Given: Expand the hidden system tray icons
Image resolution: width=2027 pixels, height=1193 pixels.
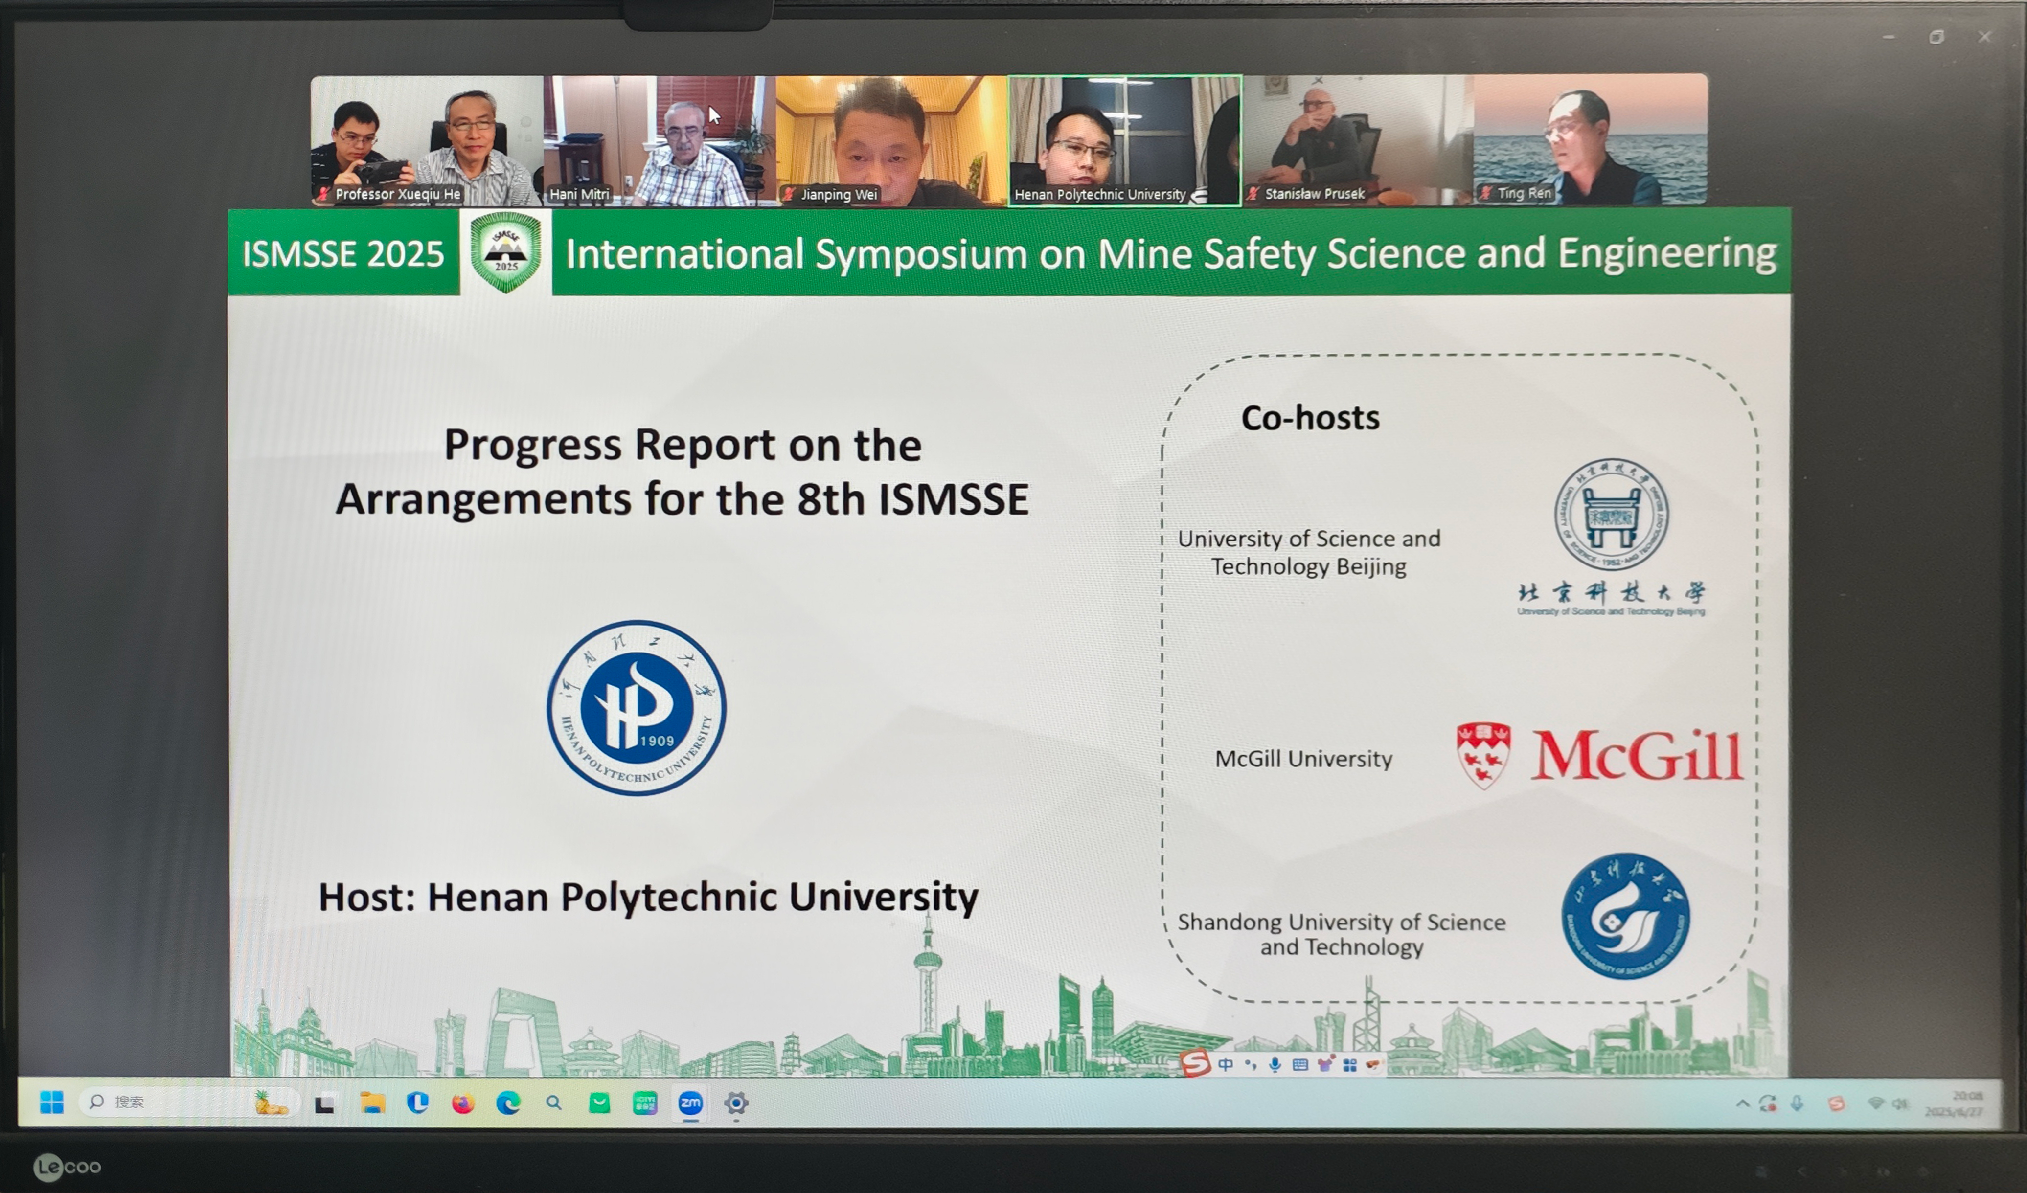Looking at the screenshot, I should [1742, 1104].
